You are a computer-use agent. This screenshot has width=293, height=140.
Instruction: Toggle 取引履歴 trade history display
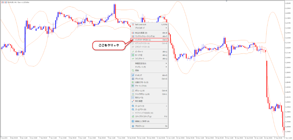[149, 101]
